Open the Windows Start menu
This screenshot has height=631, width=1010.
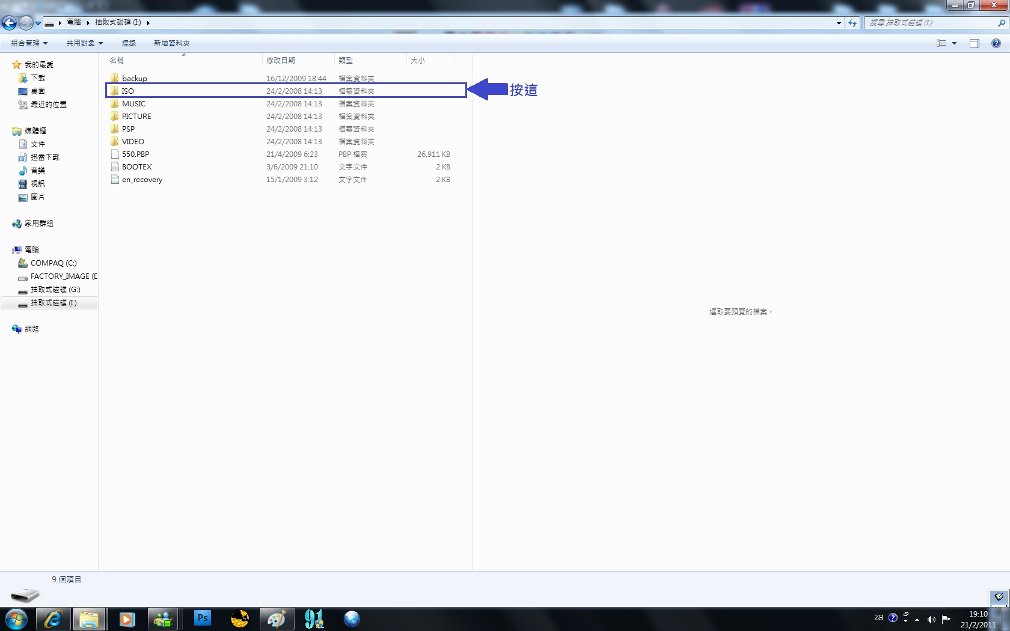16,619
